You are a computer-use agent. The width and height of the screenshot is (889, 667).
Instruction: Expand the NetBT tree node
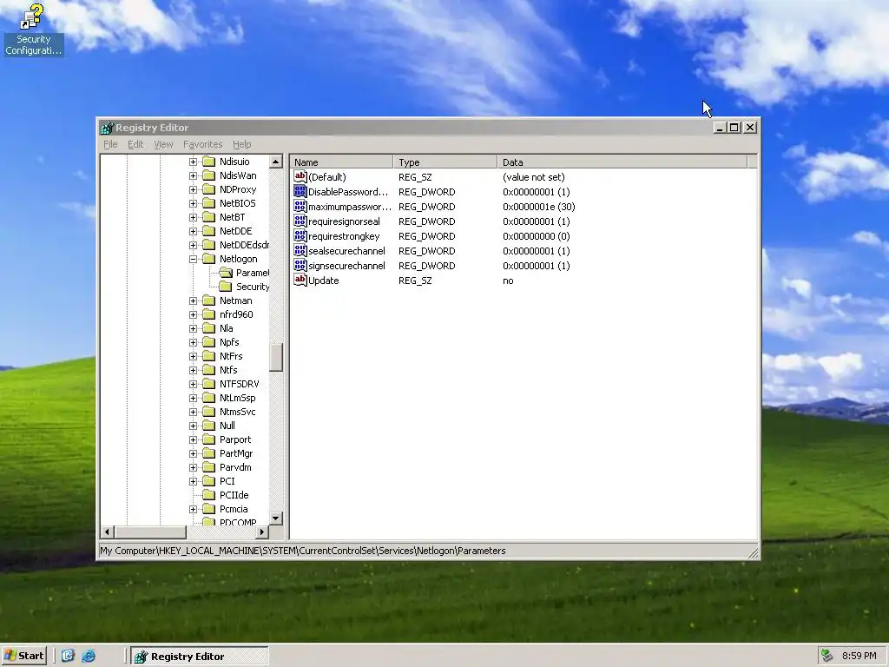coord(193,217)
